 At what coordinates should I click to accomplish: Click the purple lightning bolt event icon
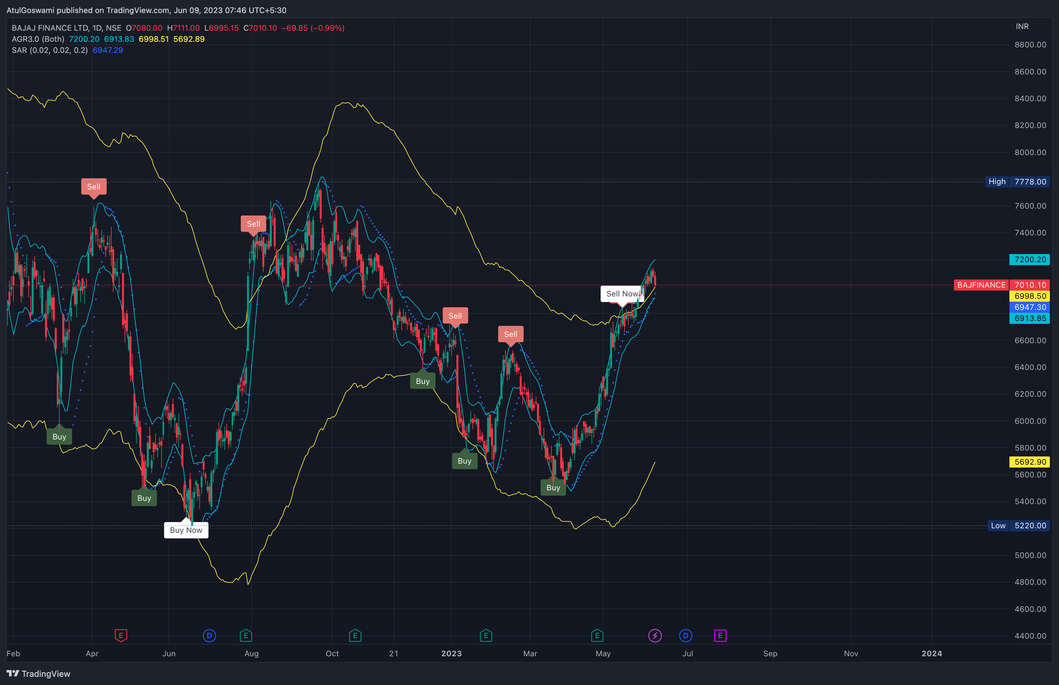654,636
